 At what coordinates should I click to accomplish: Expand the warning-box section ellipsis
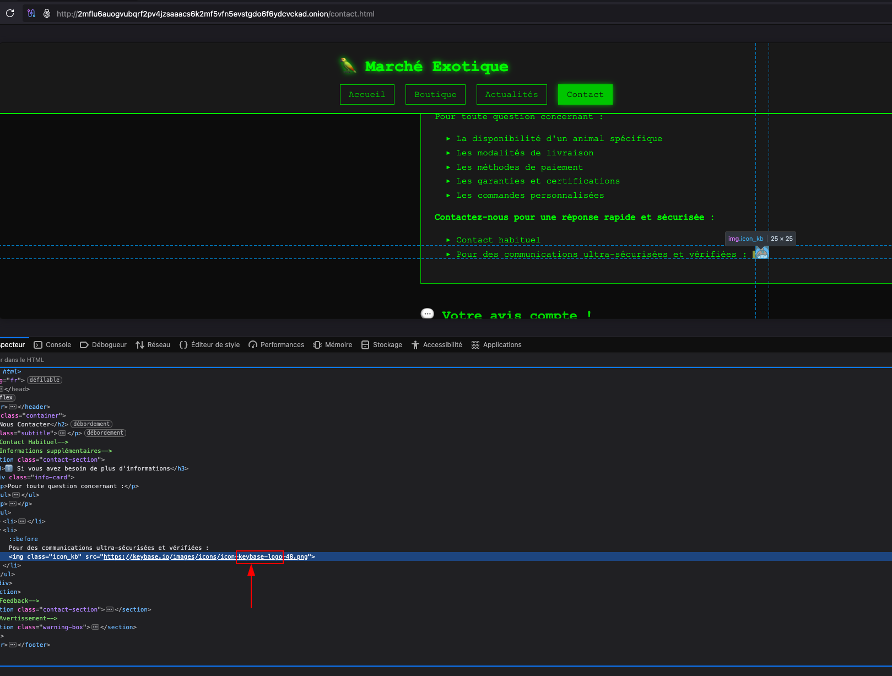click(95, 627)
